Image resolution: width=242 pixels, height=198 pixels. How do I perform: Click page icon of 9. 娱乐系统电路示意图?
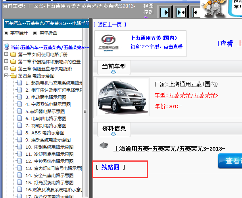coord(20,140)
